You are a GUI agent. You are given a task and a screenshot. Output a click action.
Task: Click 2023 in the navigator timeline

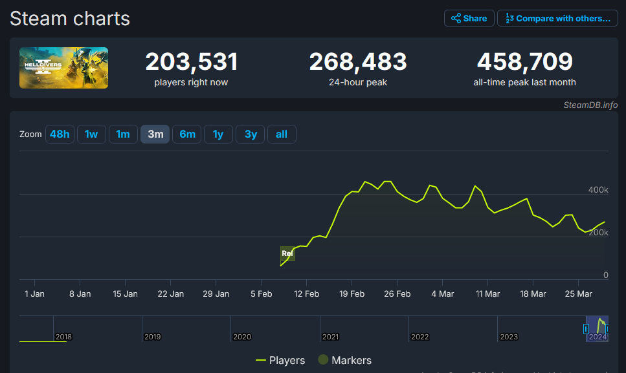509,337
